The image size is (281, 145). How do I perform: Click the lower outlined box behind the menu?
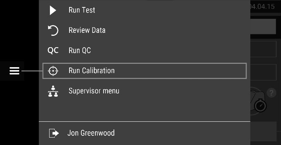pos(263,72)
